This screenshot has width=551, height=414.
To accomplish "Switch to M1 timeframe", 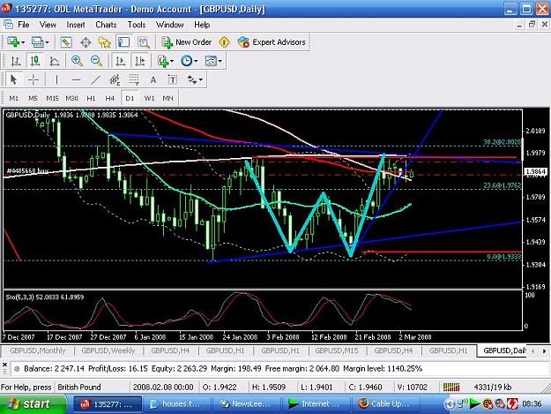I will (14, 98).
